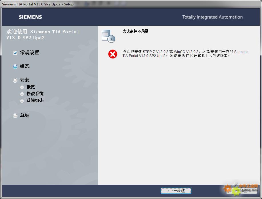Select the 组态 step indicator
262x199 pixels.
[x=15, y=66]
